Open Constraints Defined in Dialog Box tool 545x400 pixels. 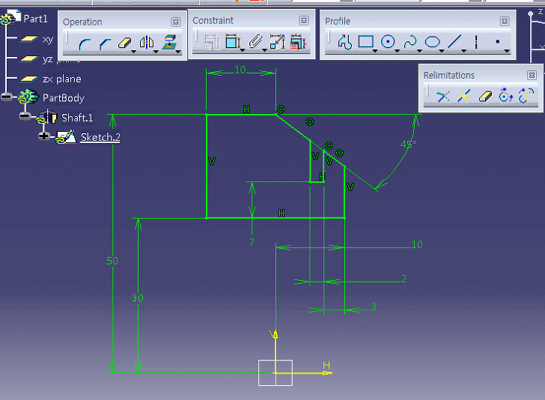212,42
